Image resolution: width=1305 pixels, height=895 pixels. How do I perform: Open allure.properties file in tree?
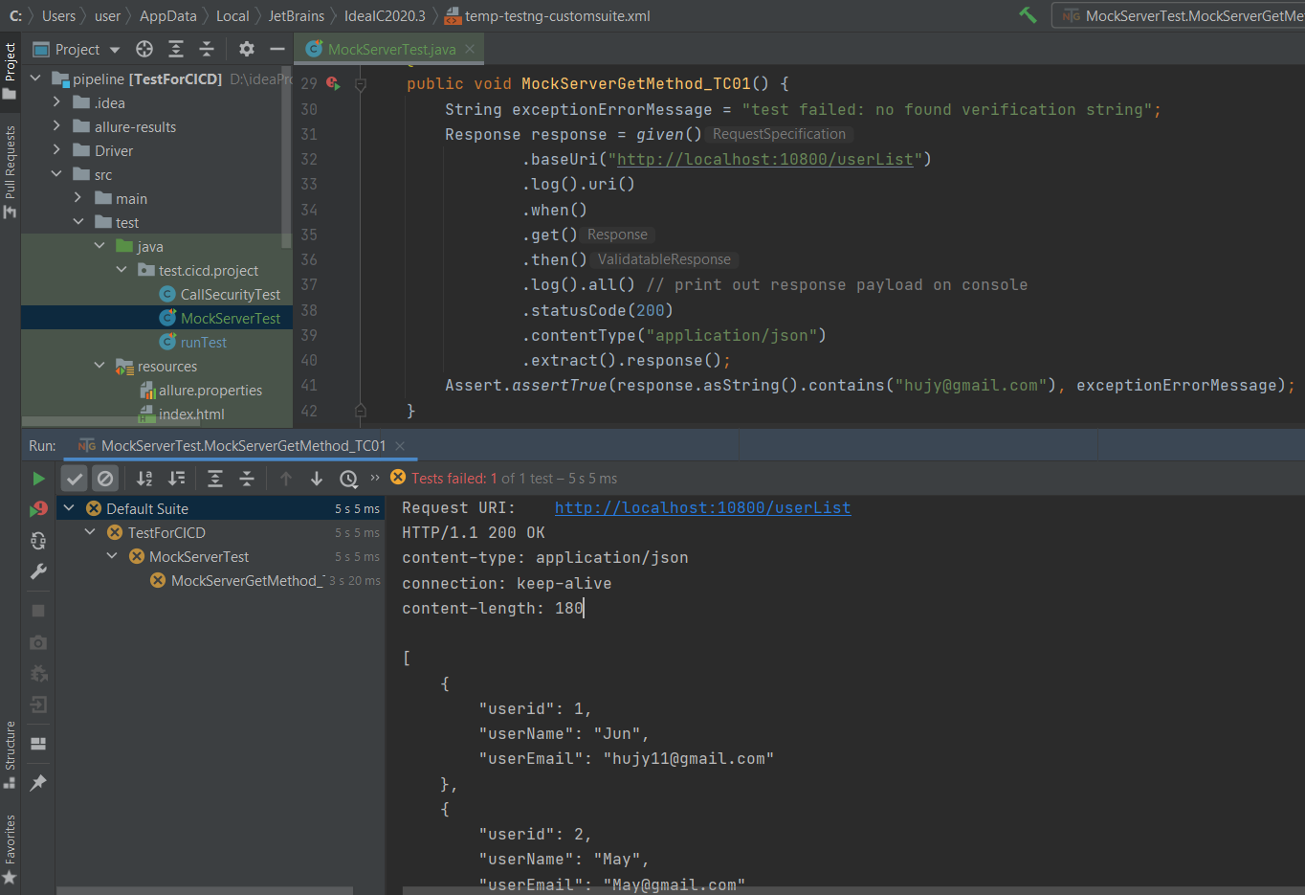click(201, 390)
